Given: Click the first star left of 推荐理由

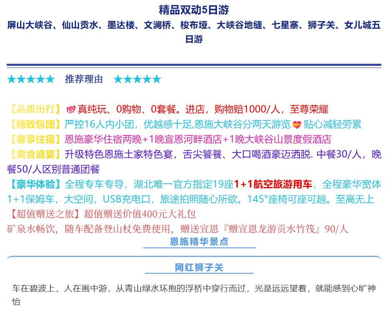Looking at the screenshot, I should pyautogui.click(x=11, y=79).
